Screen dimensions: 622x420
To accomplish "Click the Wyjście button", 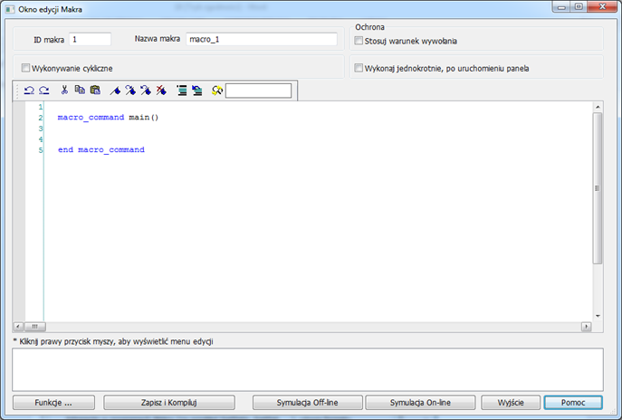I will [x=511, y=403].
